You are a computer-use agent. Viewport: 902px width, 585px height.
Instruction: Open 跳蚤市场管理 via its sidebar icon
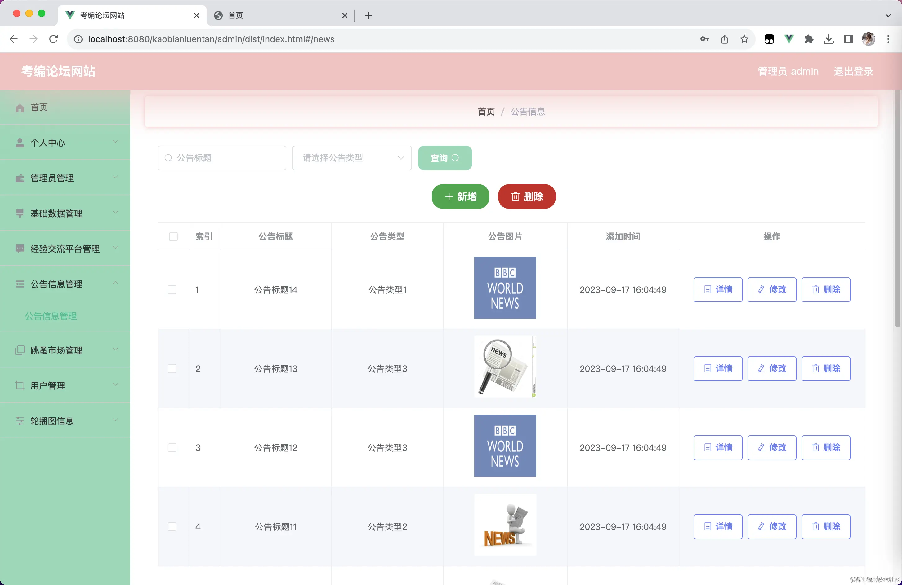(x=20, y=350)
